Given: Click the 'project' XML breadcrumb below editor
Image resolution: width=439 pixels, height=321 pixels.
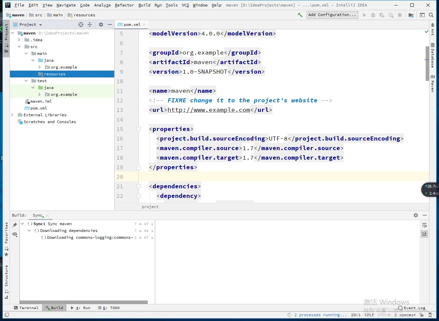Looking at the screenshot, I should coord(150,207).
